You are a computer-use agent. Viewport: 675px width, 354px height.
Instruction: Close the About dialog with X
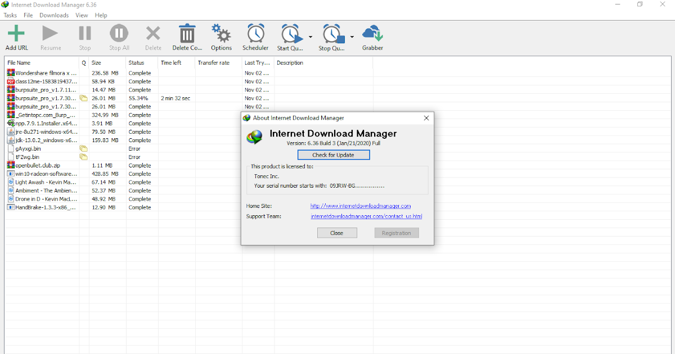click(426, 118)
